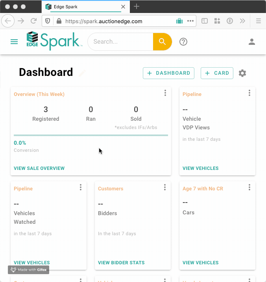This screenshot has width=266, height=282.
Task: Click the yellow search magnifier button
Action: pos(163,42)
